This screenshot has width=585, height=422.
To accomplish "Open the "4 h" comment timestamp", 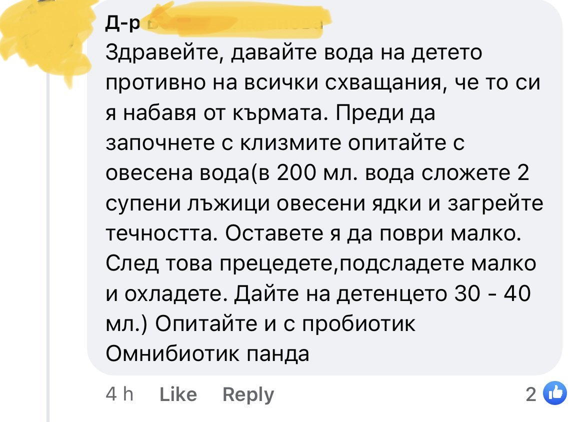I will click(x=120, y=395).
